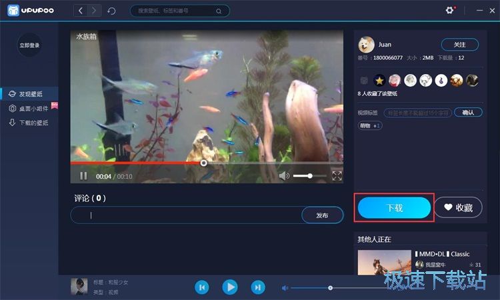Click the 我是蜗牛 uploader avatar

coord(419,264)
